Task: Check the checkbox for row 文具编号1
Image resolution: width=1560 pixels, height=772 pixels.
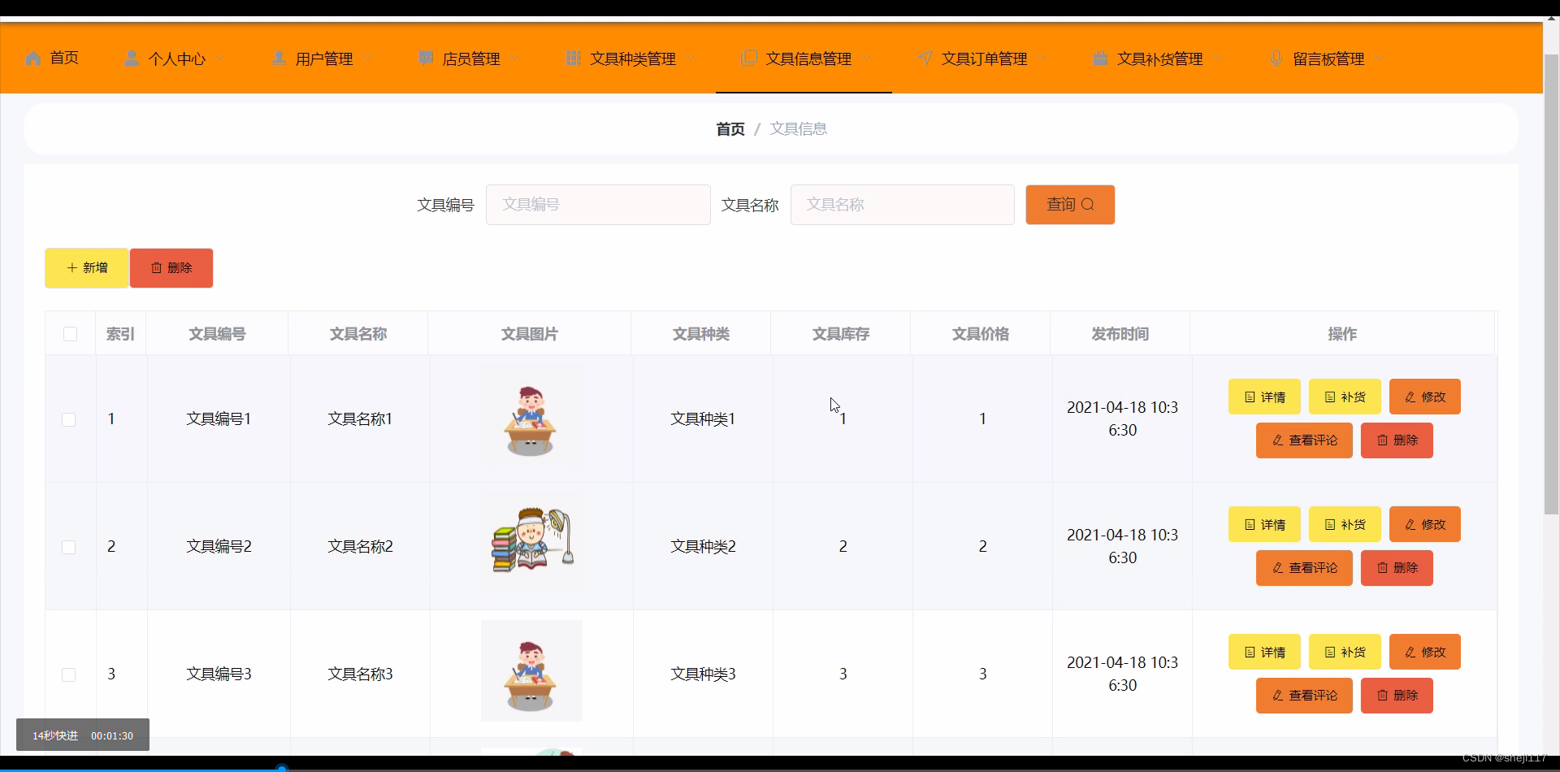Action: (x=69, y=419)
